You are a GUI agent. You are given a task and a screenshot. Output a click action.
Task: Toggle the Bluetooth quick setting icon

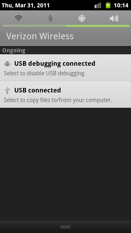point(50,18)
